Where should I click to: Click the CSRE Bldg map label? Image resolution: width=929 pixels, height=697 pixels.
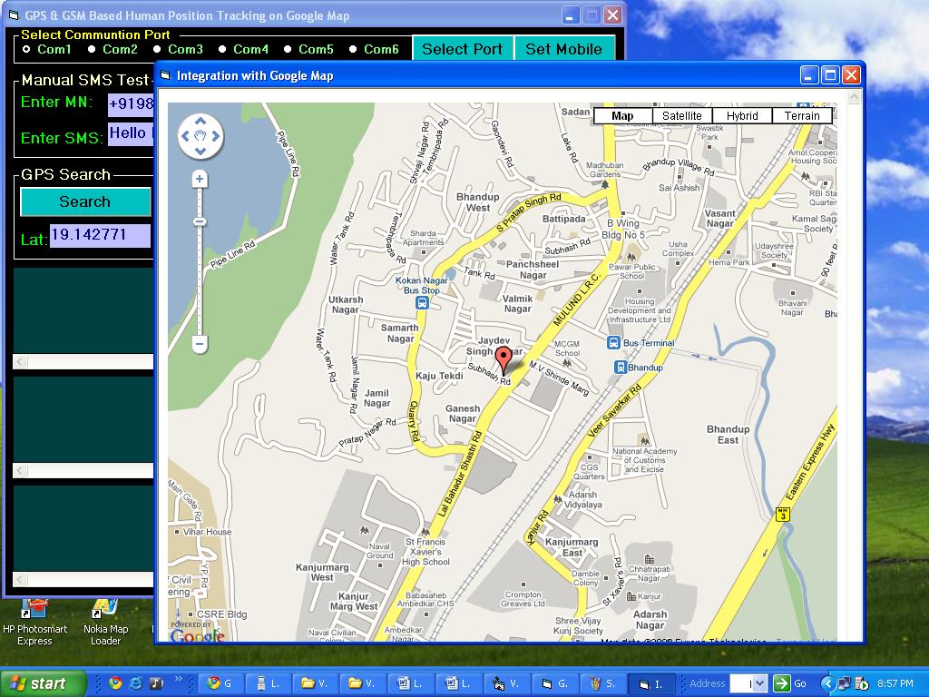(x=221, y=614)
